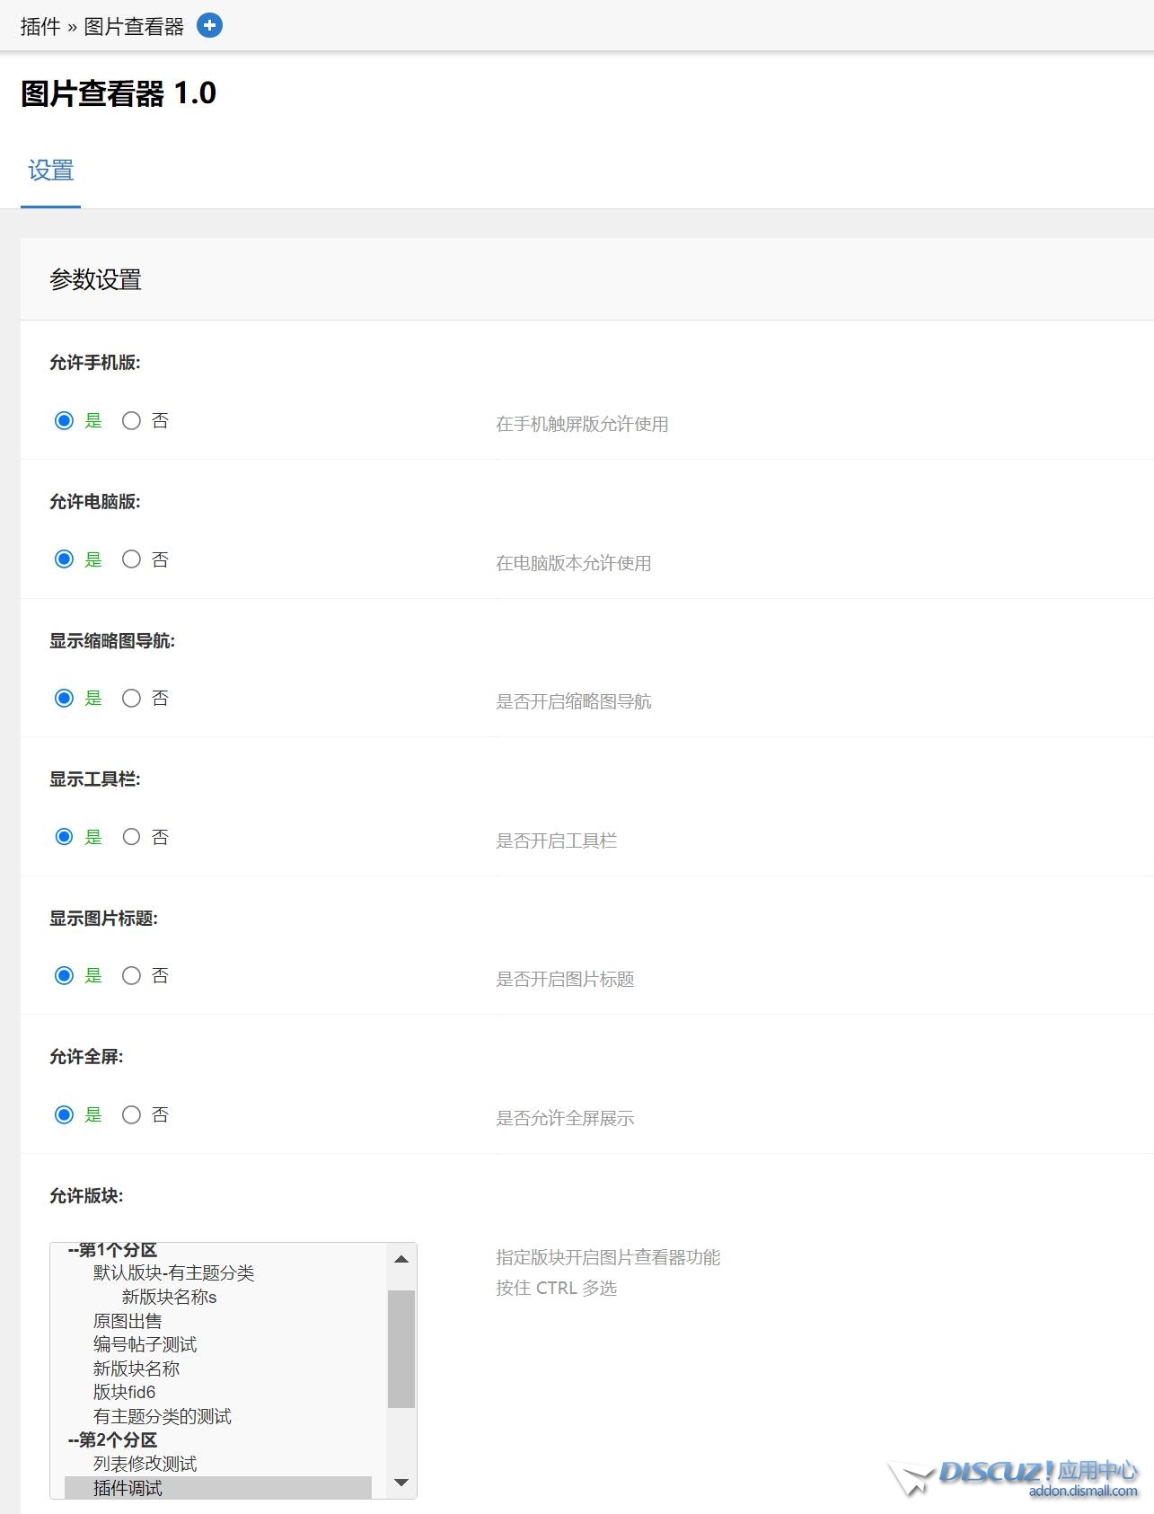Open the 设置 tab
Image resolution: width=1154 pixels, height=1514 pixels.
(50, 171)
